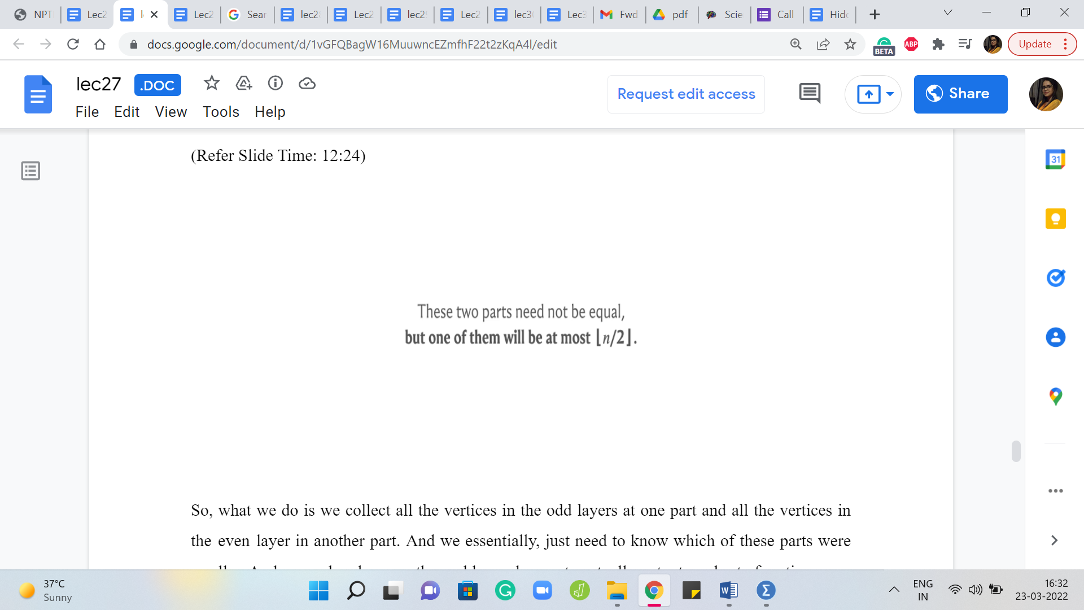
Task: Open Google Calendar side panel
Action: [x=1055, y=160]
